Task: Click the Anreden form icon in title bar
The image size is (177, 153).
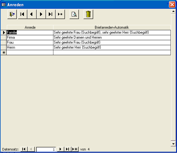Action: point(3,5)
